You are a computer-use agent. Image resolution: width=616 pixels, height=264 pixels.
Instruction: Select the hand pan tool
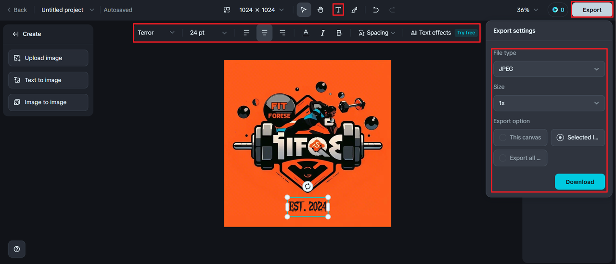click(x=321, y=10)
